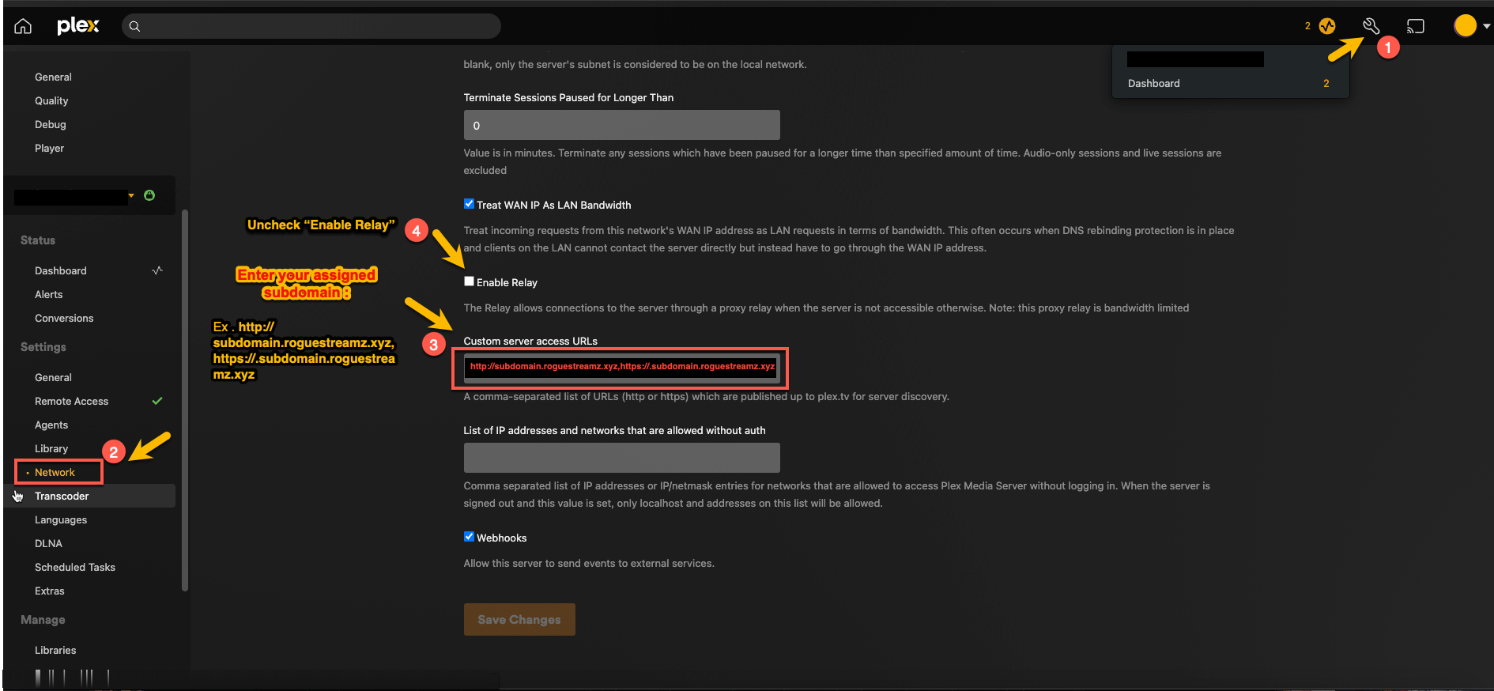Click the Dashboard pulse icon in sidebar
The height and width of the screenshot is (691, 1494).
tap(157, 270)
